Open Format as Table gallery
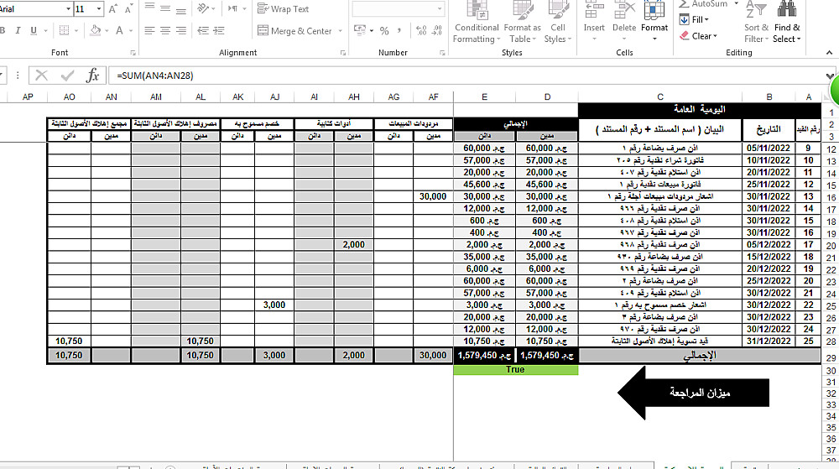This screenshot has width=839, height=469. click(x=522, y=22)
